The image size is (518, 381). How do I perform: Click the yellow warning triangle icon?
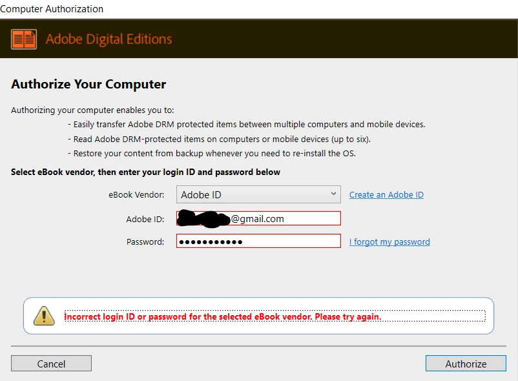(x=44, y=316)
